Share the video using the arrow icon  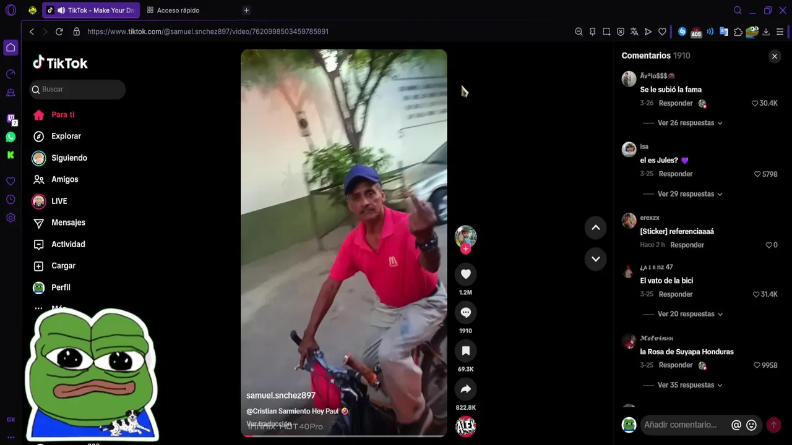click(465, 389)
